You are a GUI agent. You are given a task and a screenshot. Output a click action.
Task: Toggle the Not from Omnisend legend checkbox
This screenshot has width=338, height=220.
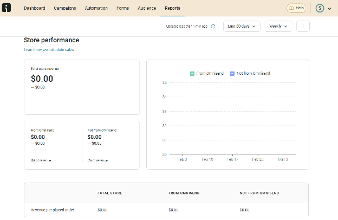232,73
